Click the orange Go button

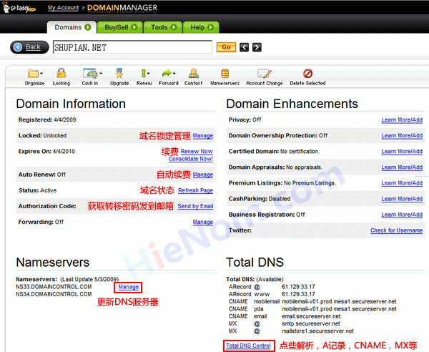coord(226,47)
